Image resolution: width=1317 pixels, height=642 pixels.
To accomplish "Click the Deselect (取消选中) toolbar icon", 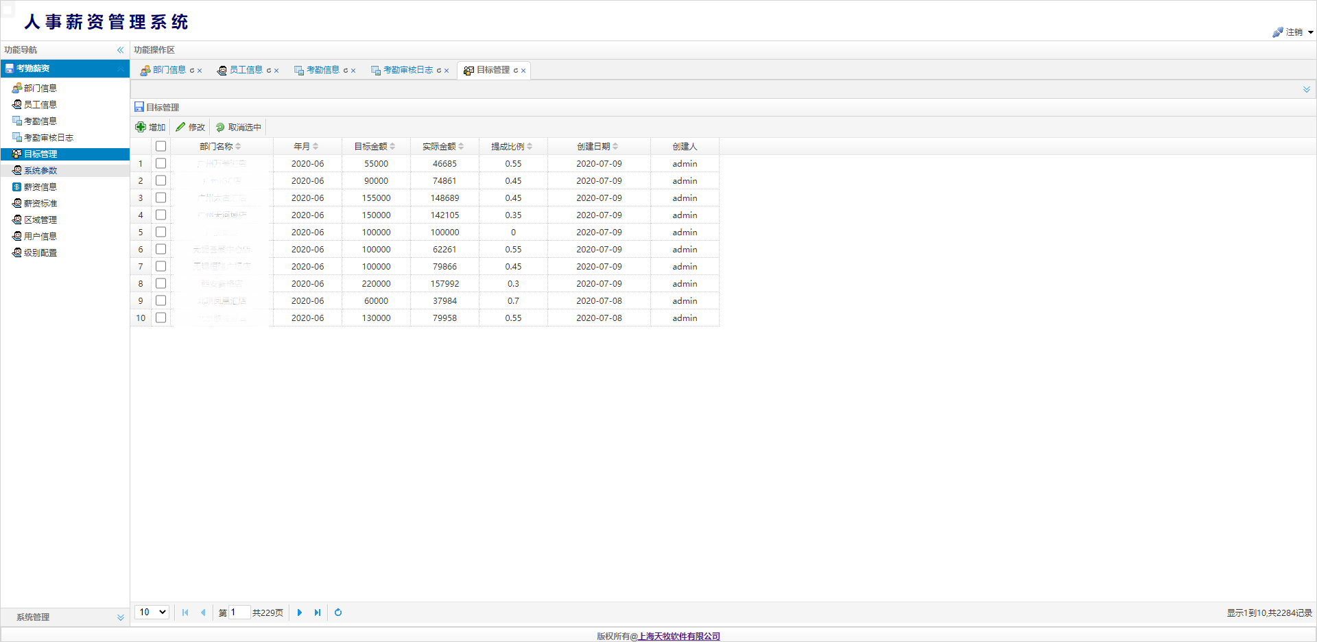I will pyautogui.click(x=220, y=128).
